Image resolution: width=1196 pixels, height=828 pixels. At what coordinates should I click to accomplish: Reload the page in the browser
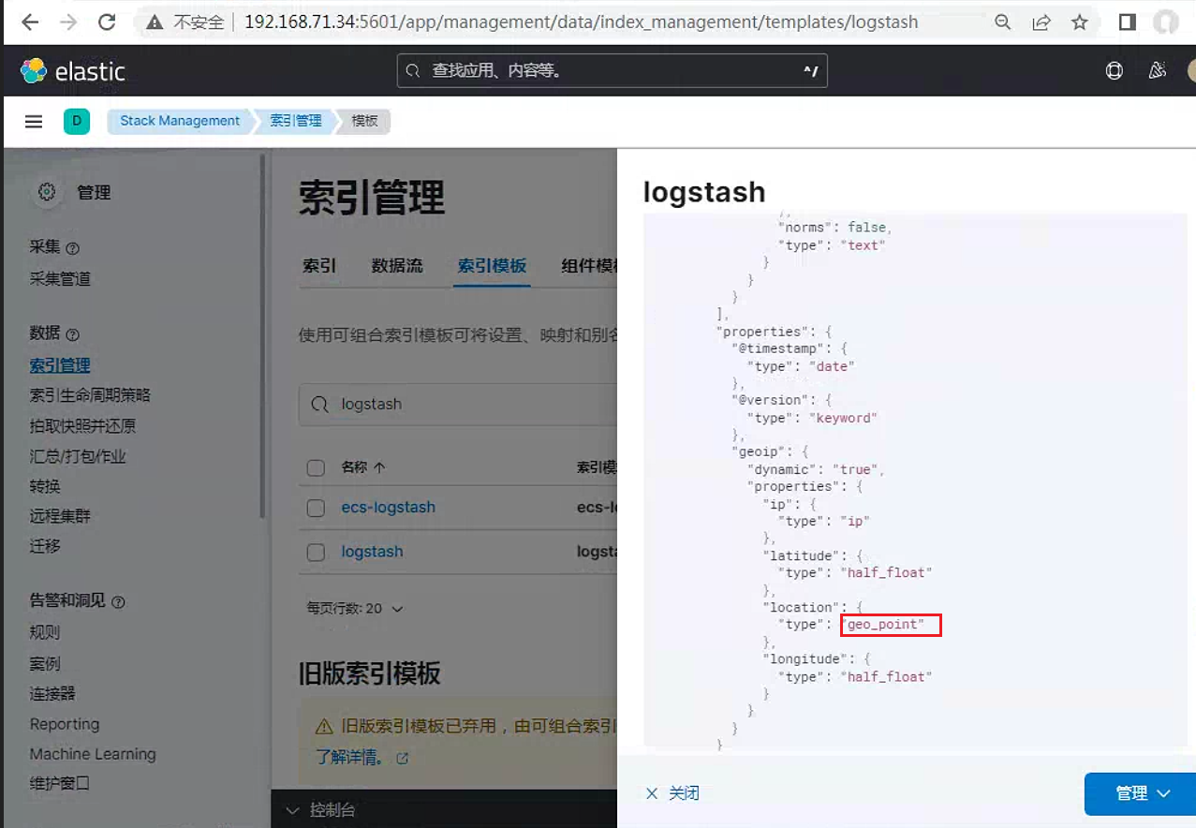click(107, 22)
